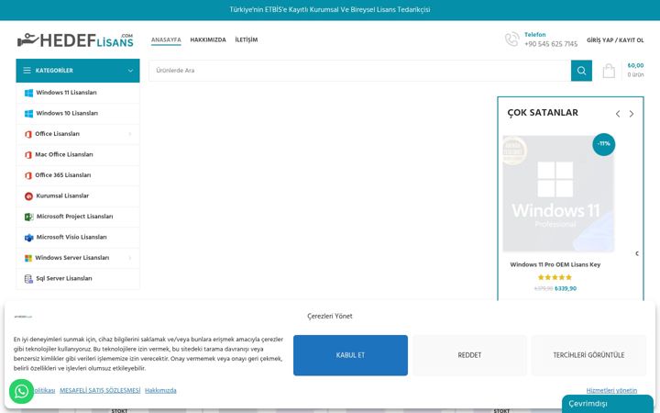660x413 pixels.
Task: Open HAKKIMIZDA menu item
Action: 208,40
